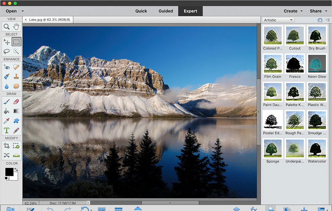Open the background white color swatch
The height and width of the screenshot is (211, 332).
pyautogui.click(x=15, y=177)
